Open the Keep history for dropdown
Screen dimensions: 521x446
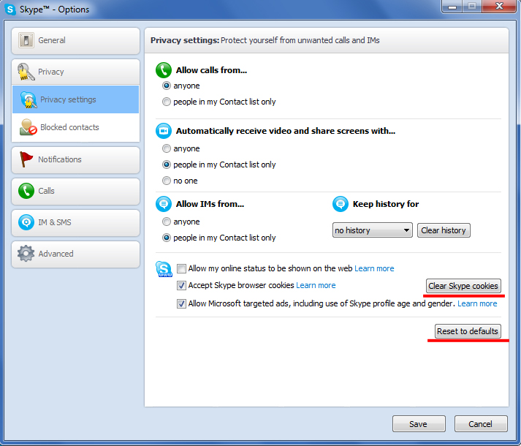point(373,230)
